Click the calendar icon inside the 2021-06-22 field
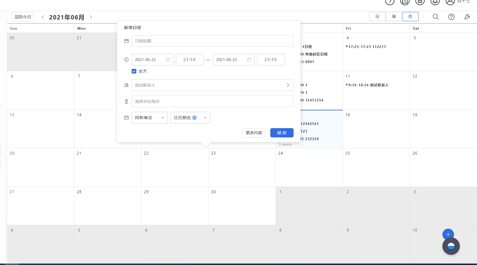The height and width of the screenshot is (265, 477). point(168,59)
